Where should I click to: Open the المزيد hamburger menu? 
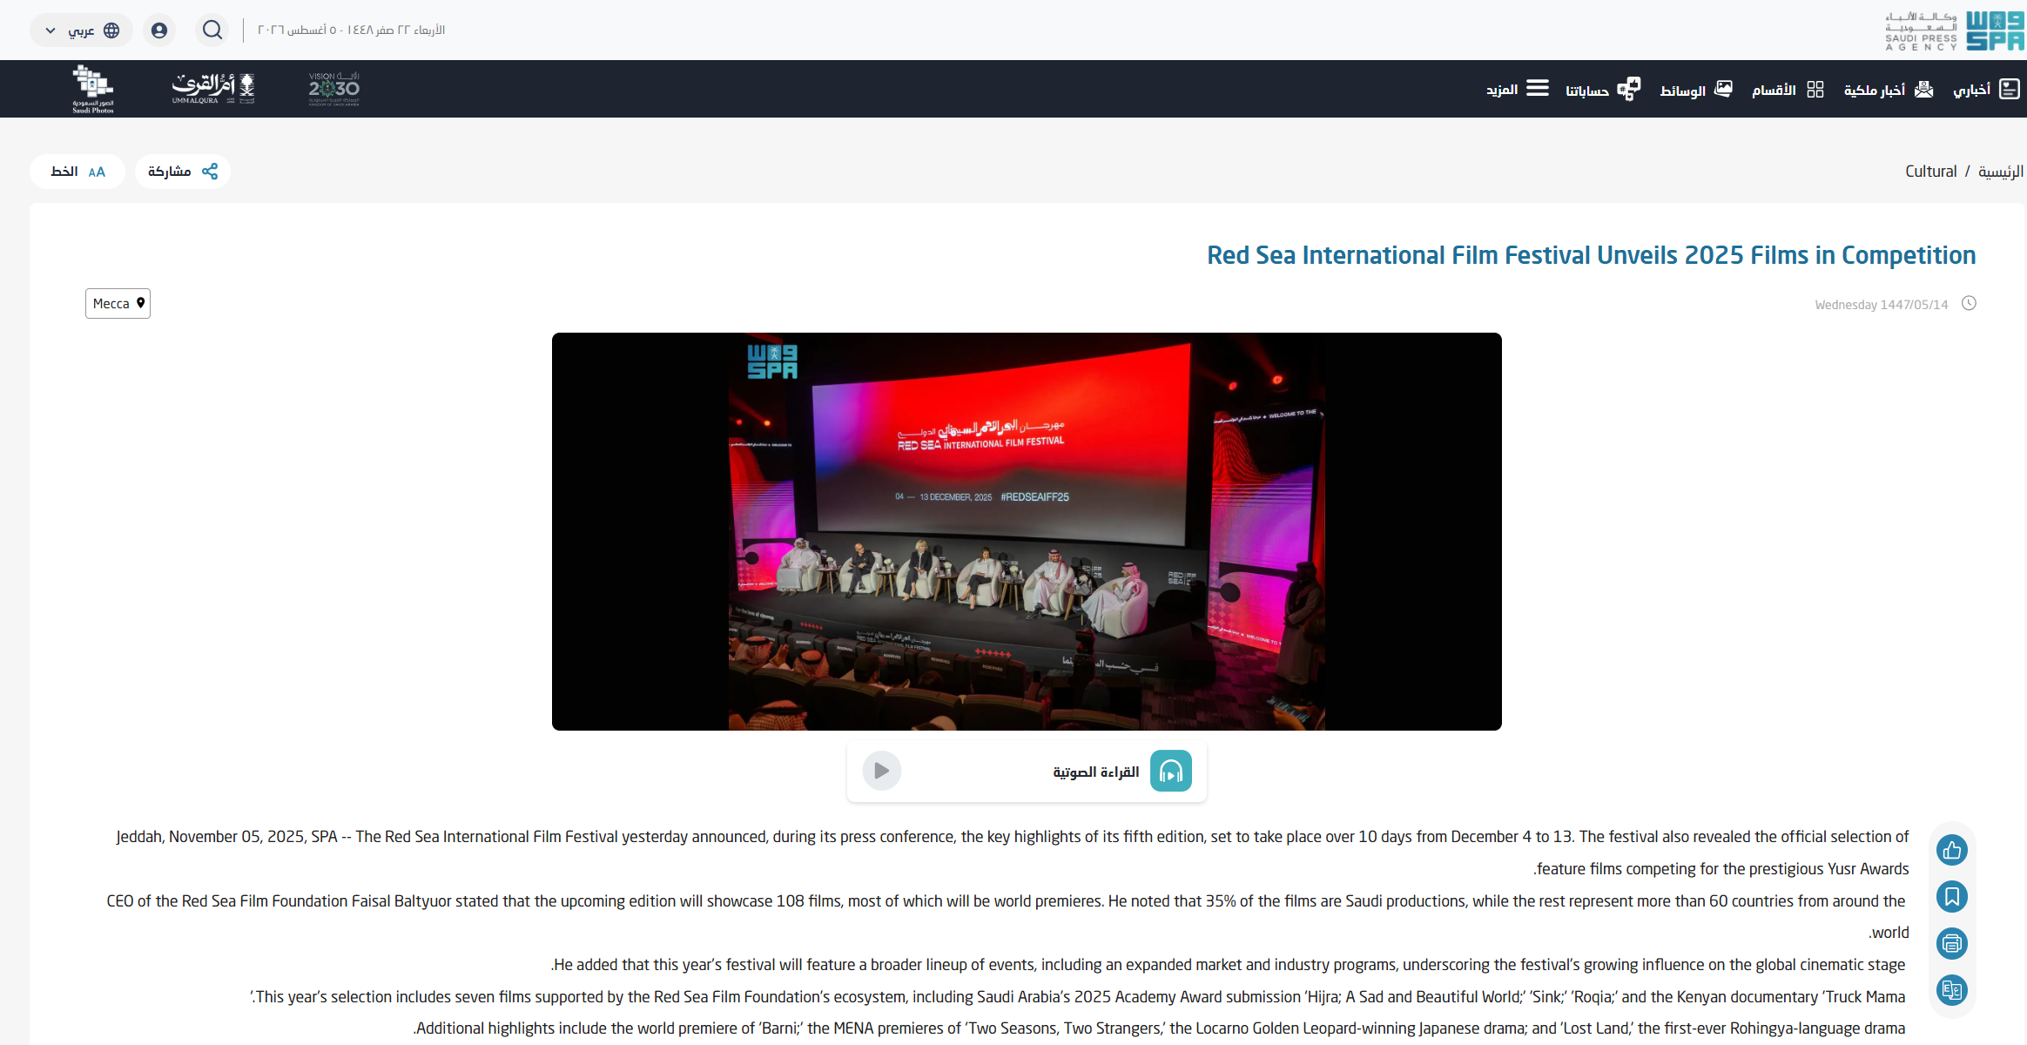[x=1518, y=89]
